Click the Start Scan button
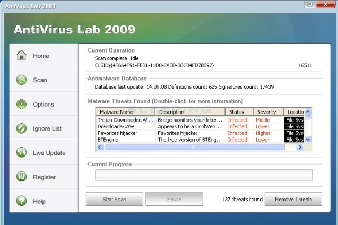 (x=115, y=199)
